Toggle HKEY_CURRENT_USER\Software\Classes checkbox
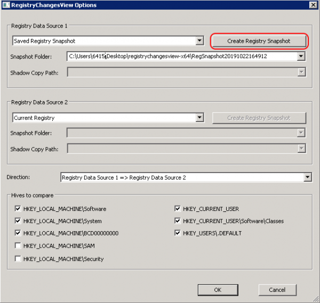The width and height of the screenshot is (320, 303). [x=178, y=221]
